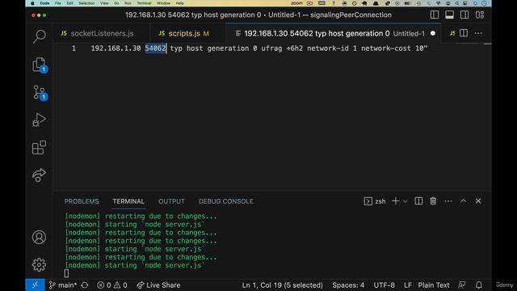This screenshot has width=517, height=291.
Task: Split the terminal pane
Action: point(418,201)
